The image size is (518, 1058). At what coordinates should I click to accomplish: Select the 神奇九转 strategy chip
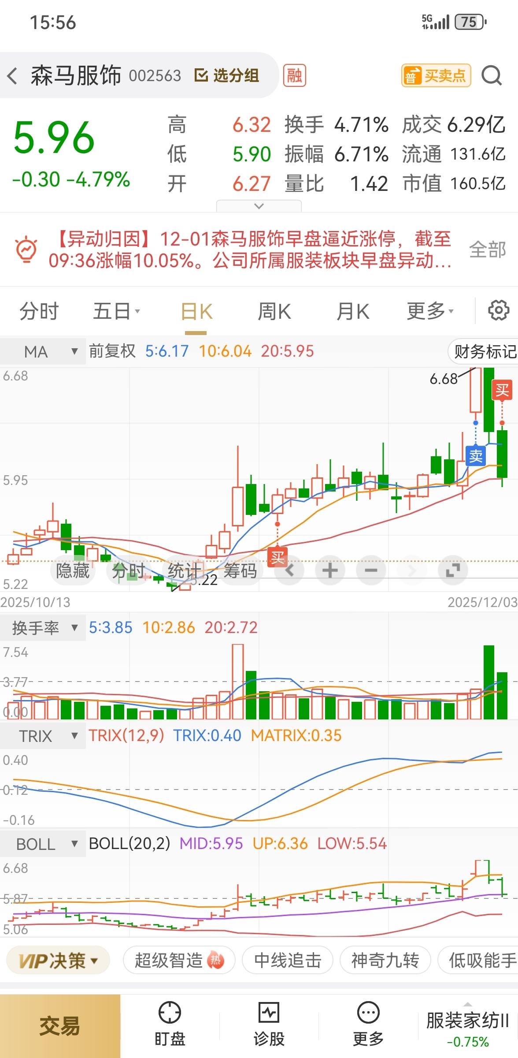coord(385,960)
